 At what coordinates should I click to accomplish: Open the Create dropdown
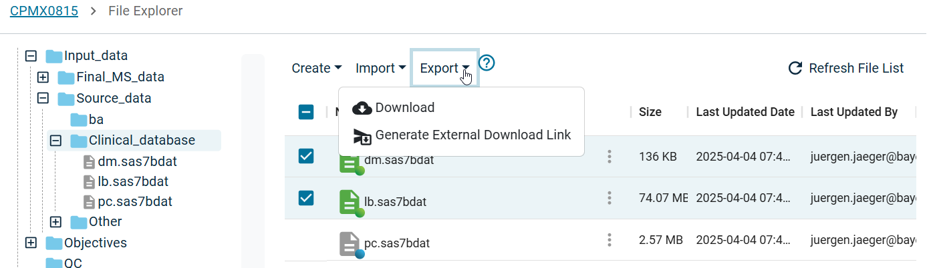click(317, 68)
